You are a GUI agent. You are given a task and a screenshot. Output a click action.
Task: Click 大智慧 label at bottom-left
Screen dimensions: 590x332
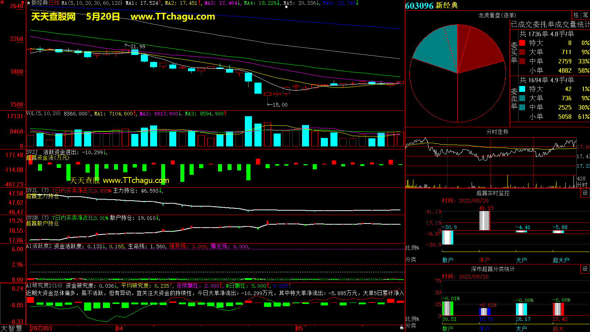click(x=11, y=328)
